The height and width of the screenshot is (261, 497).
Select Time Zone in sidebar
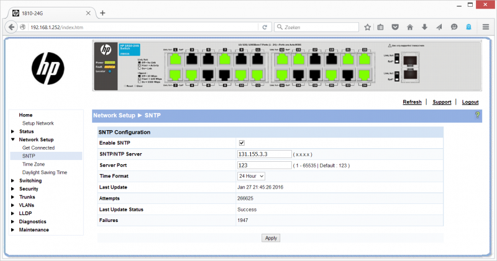pyautogui.click(x=34, y=164)
